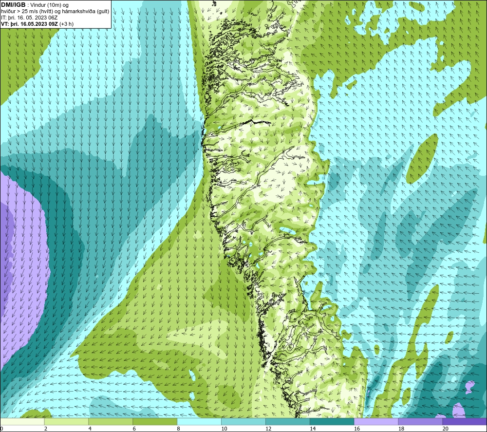Click the 'hviður > 25 m/s (hvítt)' line
This screenshot has width=487, height=432.
pos(27,12)
